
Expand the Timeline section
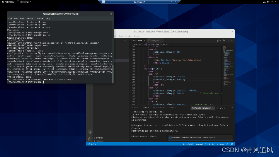(x=111, y=141)
